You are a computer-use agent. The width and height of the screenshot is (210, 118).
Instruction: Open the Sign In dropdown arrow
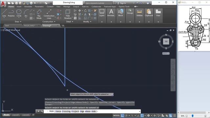click(x=134, y=3)
